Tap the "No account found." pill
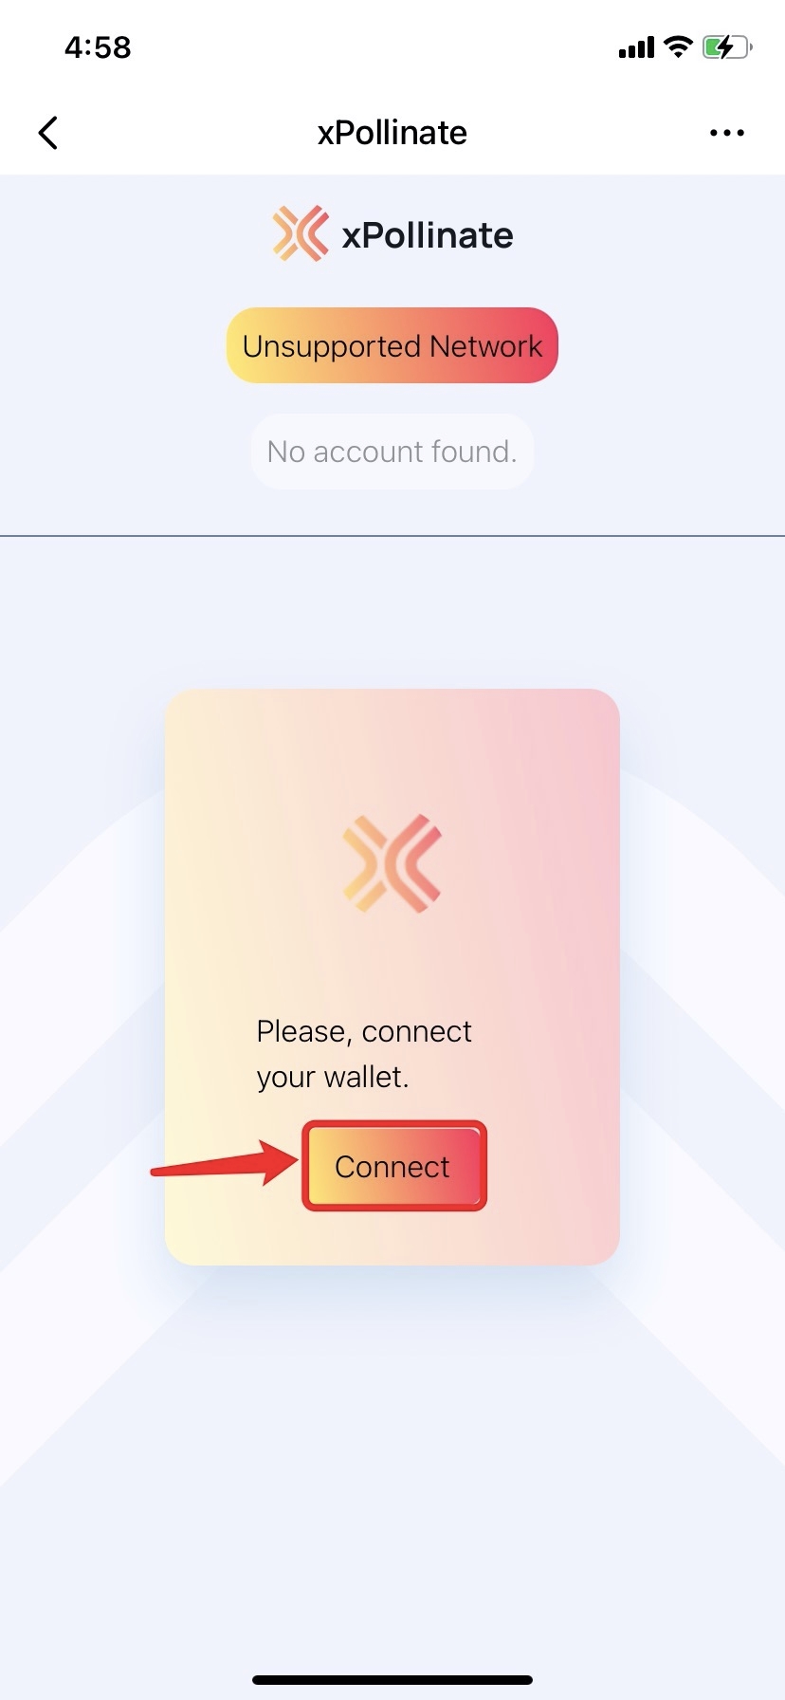785x1700 pixels. click(392, 452)
